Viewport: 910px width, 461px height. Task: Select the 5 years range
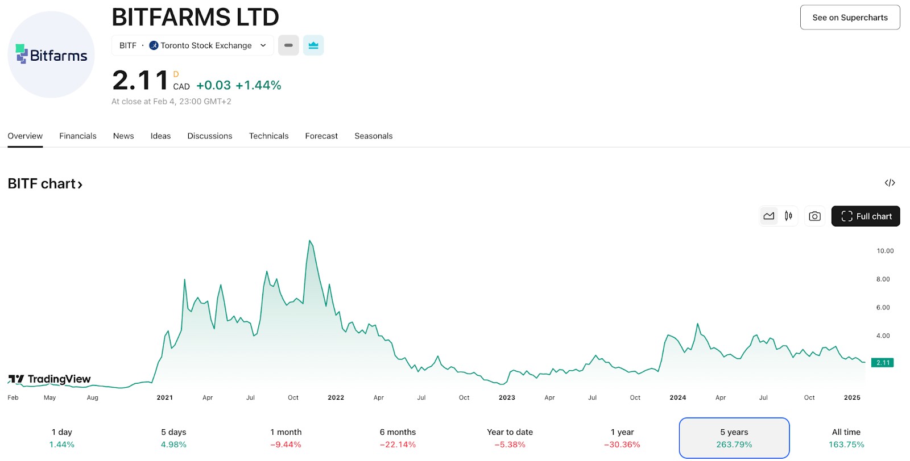point(734,438)
